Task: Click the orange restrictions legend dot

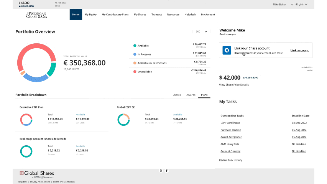Action: pyautogui.click(x=135, y=63)
